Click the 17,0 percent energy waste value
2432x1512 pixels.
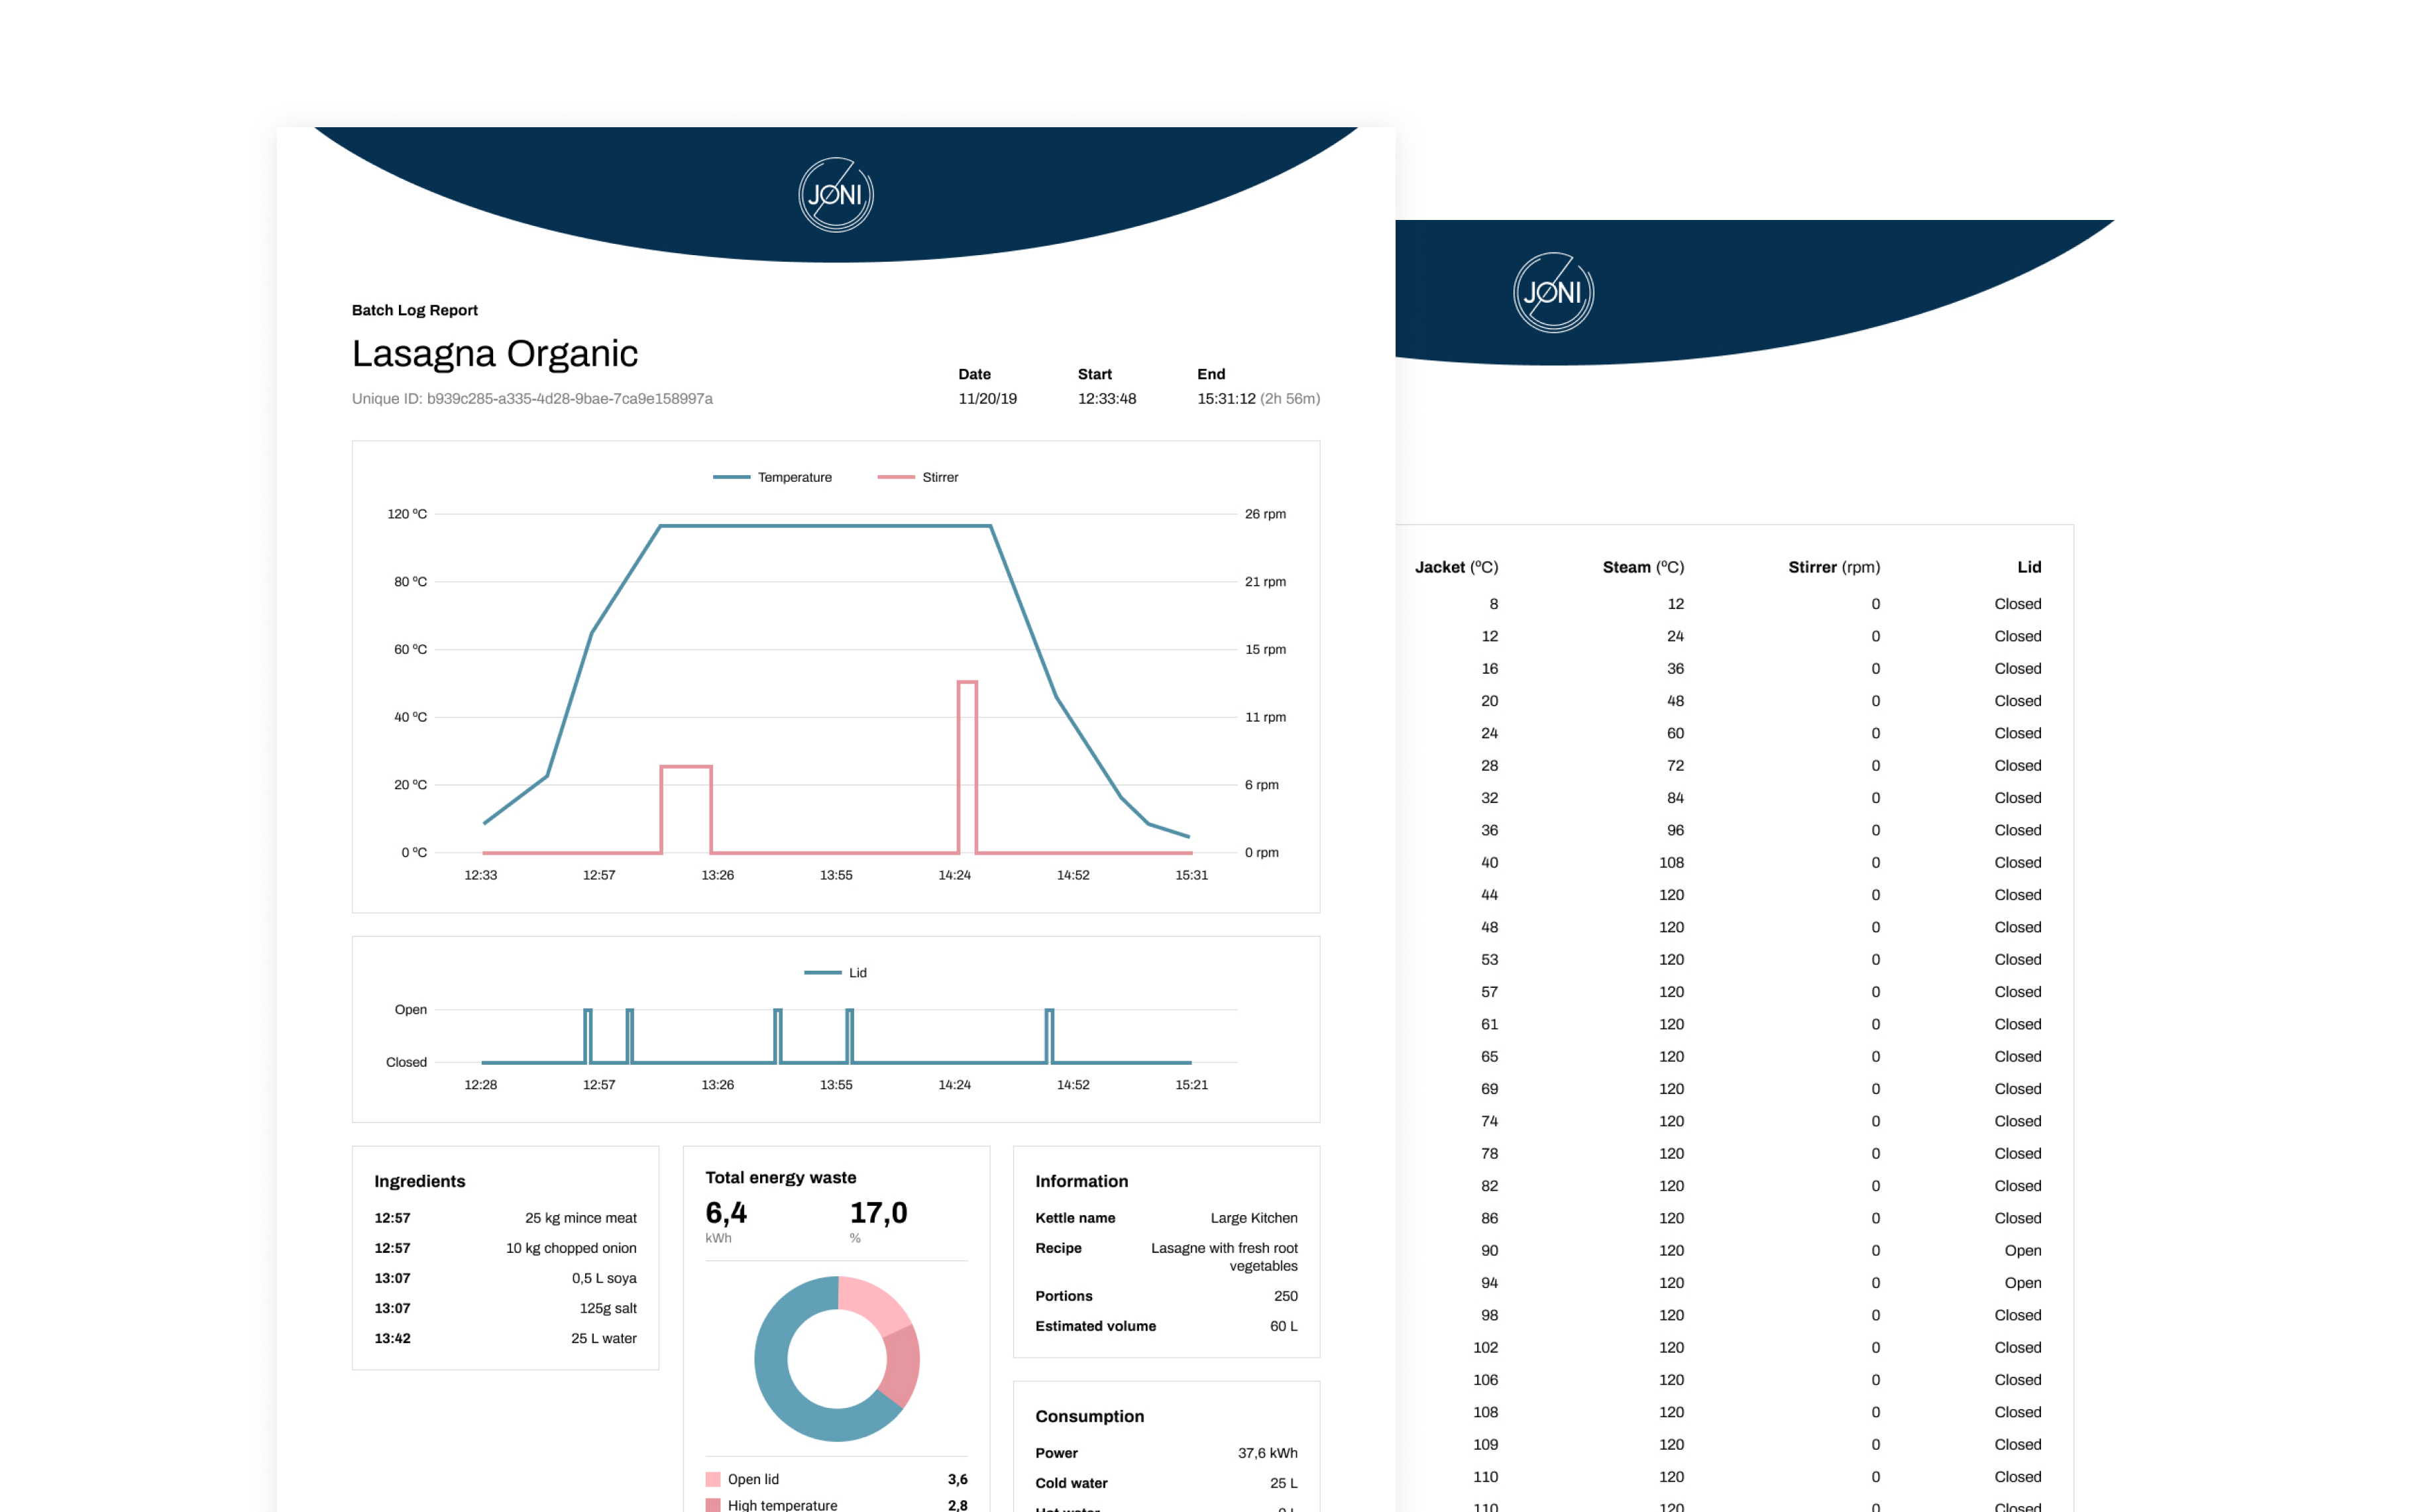click(x=878, y=1213)
